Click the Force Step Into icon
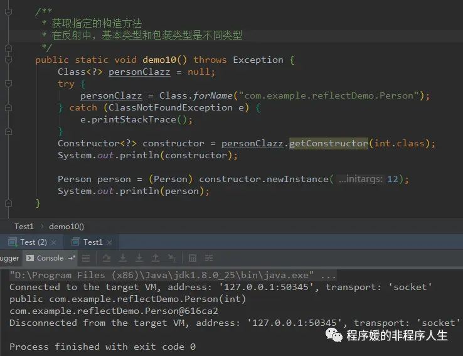The image size is (463, 356). (x=139, y=259)
